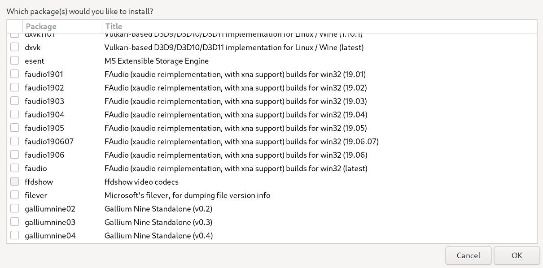Click OK to confirm package selection
543x268 pixels.
tap(517, 255)
